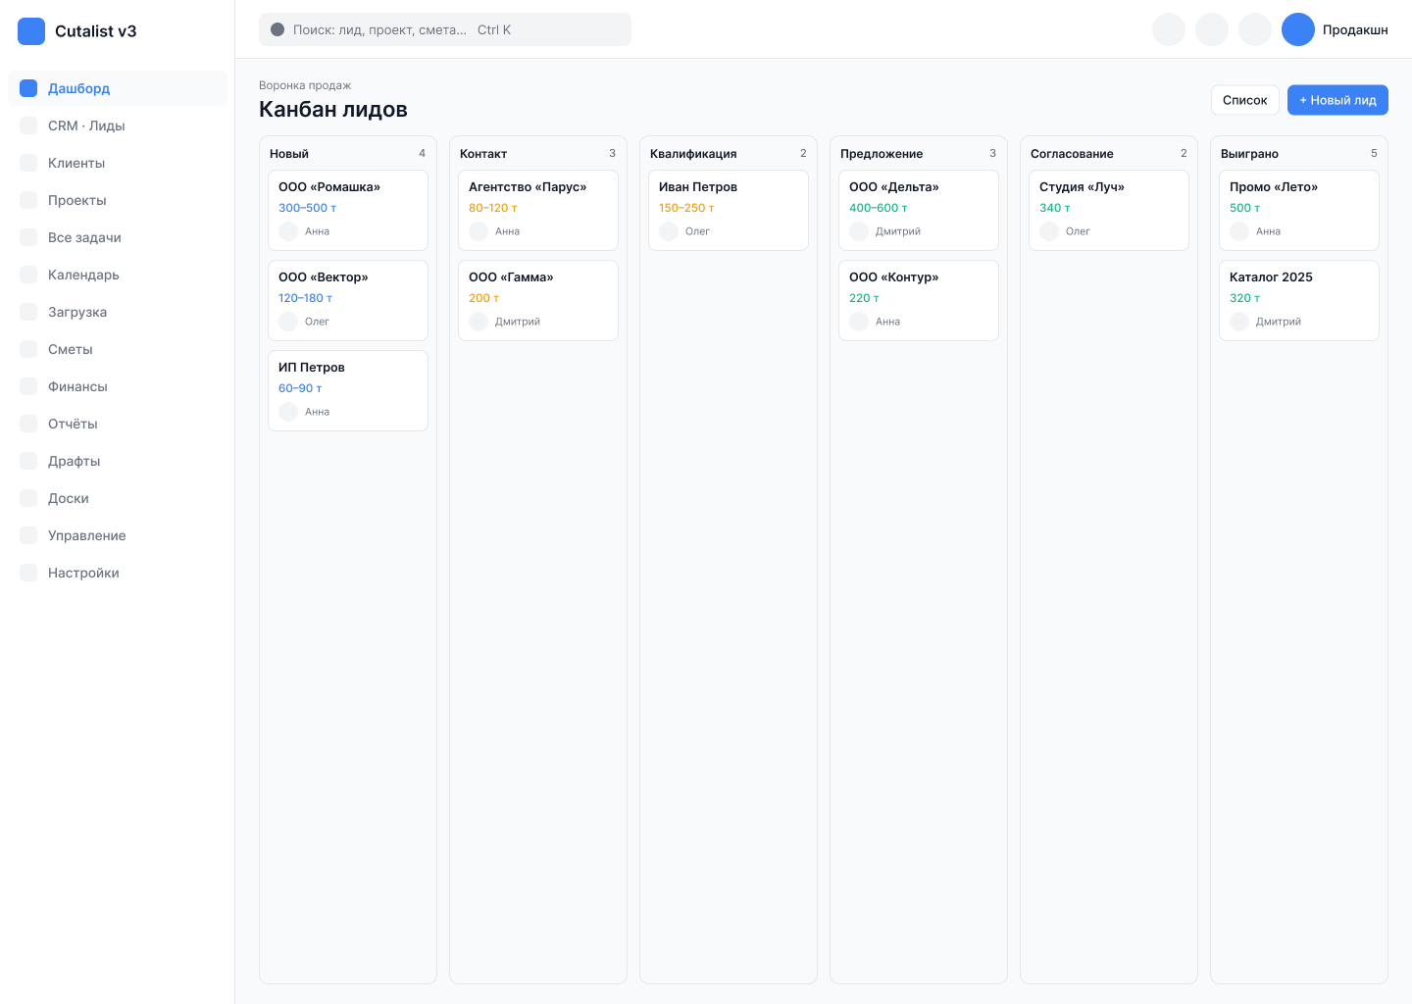
Task: Click the Все задачи sidebar icon
Action: [28, 237]
